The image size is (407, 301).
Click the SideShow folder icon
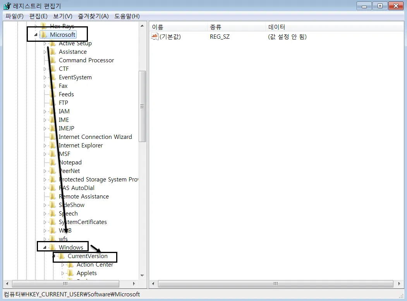pyautogui.click(x=53, y=205)
